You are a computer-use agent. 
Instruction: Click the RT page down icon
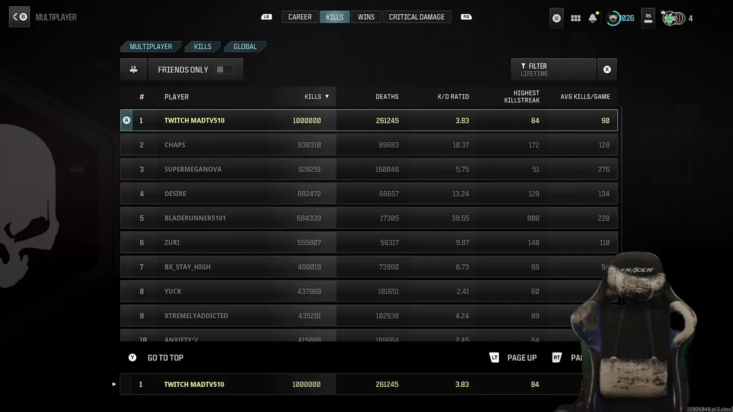click(557, 358)
